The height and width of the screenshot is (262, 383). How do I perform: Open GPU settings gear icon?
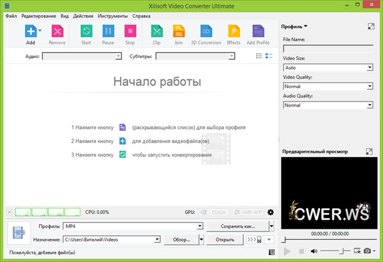(x=270, y=212)
